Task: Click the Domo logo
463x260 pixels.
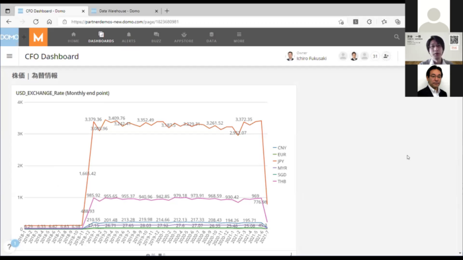Action: pos(9,37)
